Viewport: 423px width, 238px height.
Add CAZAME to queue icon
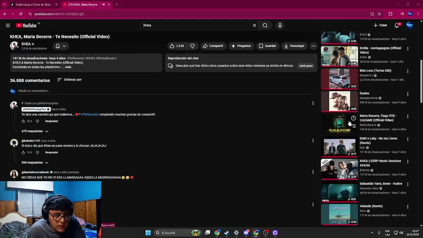[354, 126]
